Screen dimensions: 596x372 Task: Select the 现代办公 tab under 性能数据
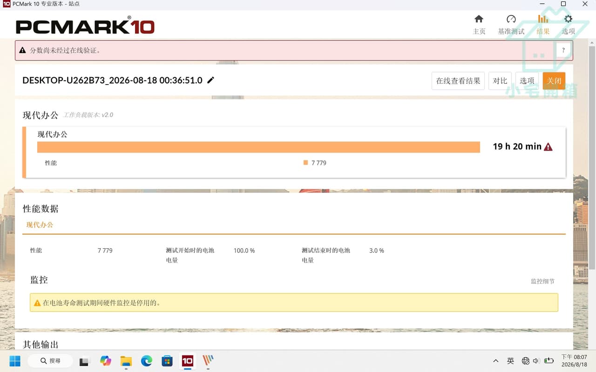click(x=40, y=225)
